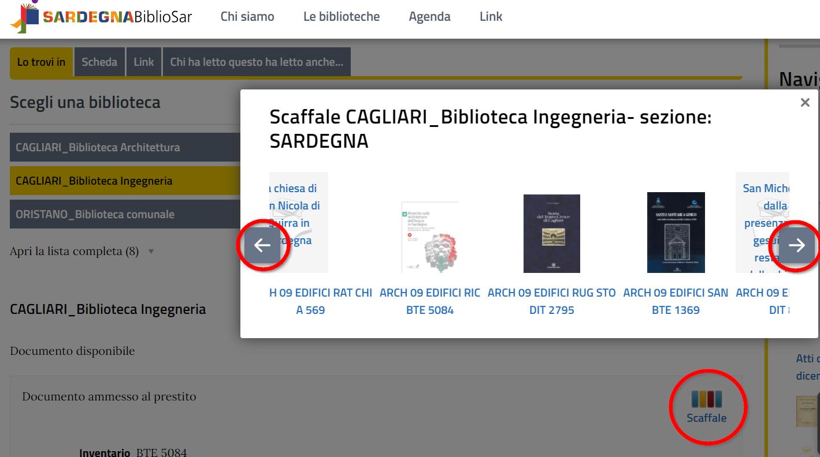Select the 'Lo trovi in' tab
Image resolution: width=820 pixels, height=457 pixels.
41,62
